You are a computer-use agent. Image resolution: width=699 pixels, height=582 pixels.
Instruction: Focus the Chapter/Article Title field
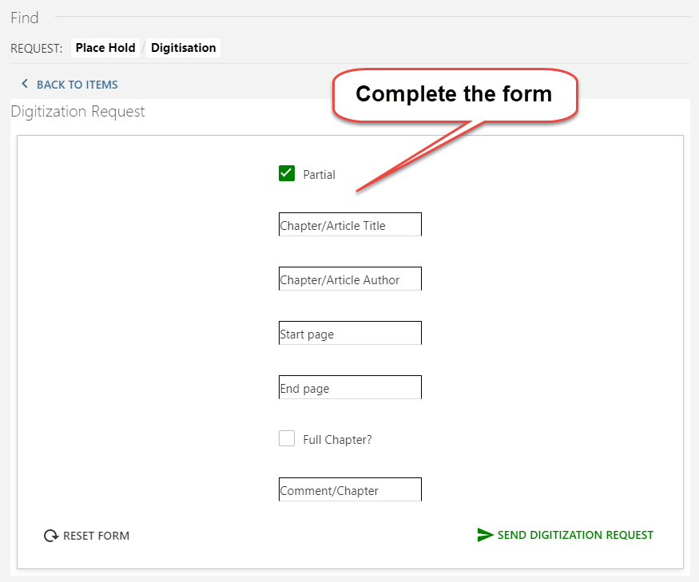point(350,225)
